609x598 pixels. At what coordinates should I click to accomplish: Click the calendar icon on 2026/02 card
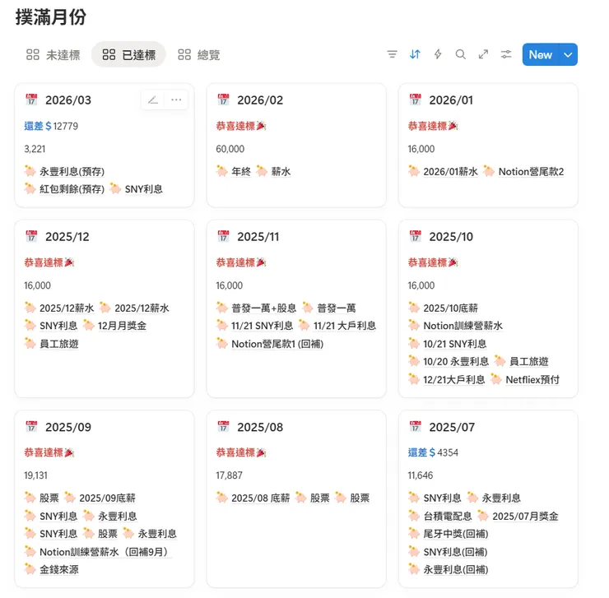click(223, 100)
